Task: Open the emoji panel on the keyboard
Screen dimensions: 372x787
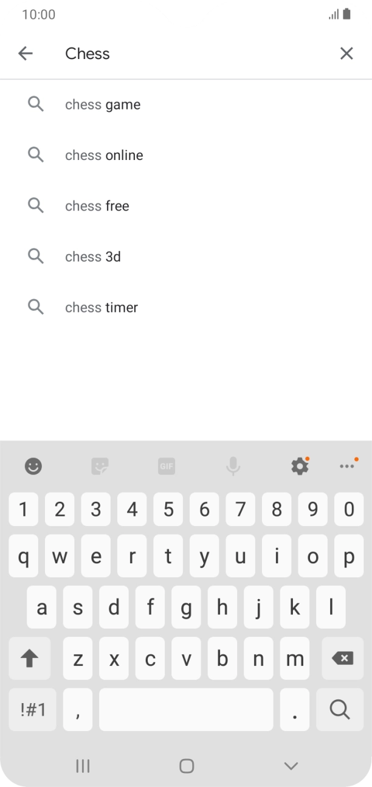Action: point(33,466)
